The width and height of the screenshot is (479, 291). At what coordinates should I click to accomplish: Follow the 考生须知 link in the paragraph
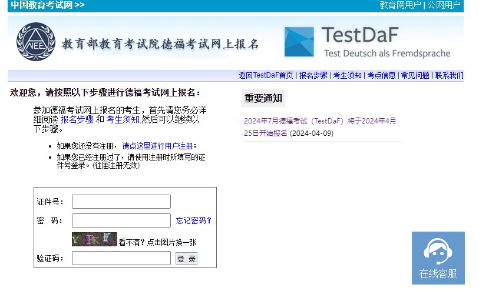(x=123, y=119)
